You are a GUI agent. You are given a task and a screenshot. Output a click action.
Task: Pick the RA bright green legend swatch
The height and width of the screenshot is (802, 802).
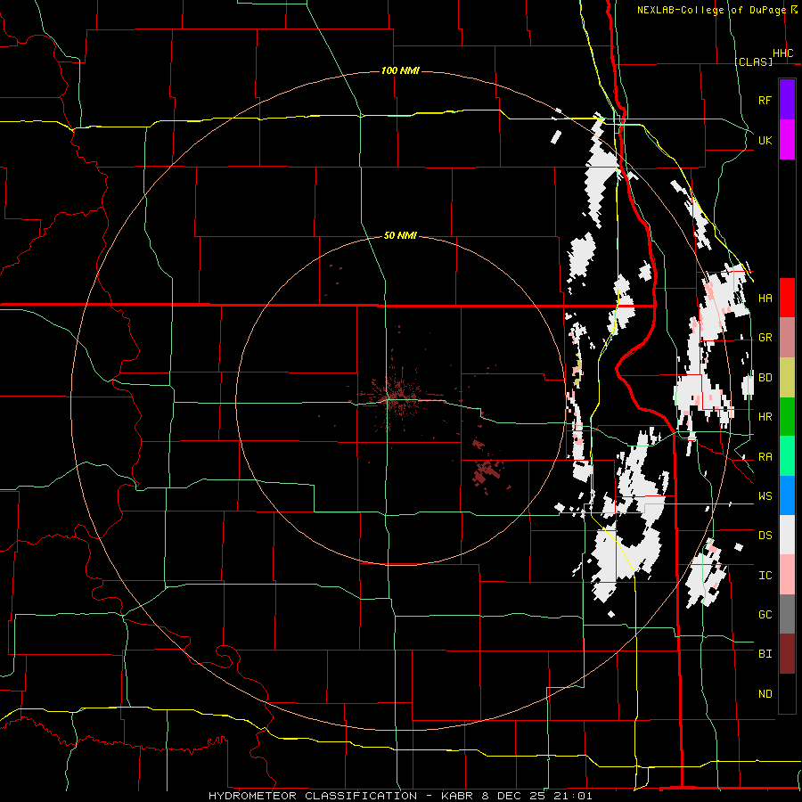[787, 456]
